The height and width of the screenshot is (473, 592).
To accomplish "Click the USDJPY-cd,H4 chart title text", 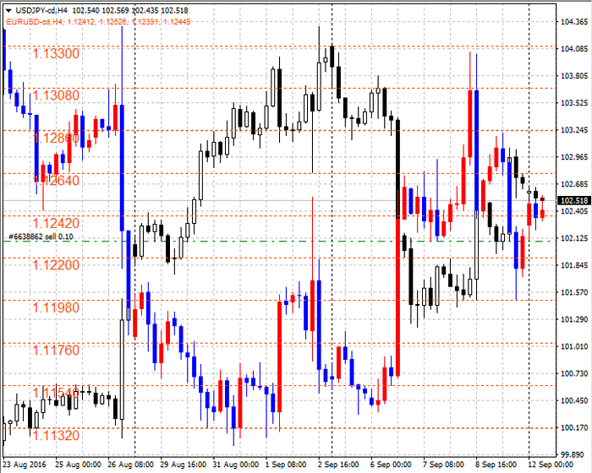I will click(x=40, y=8).
